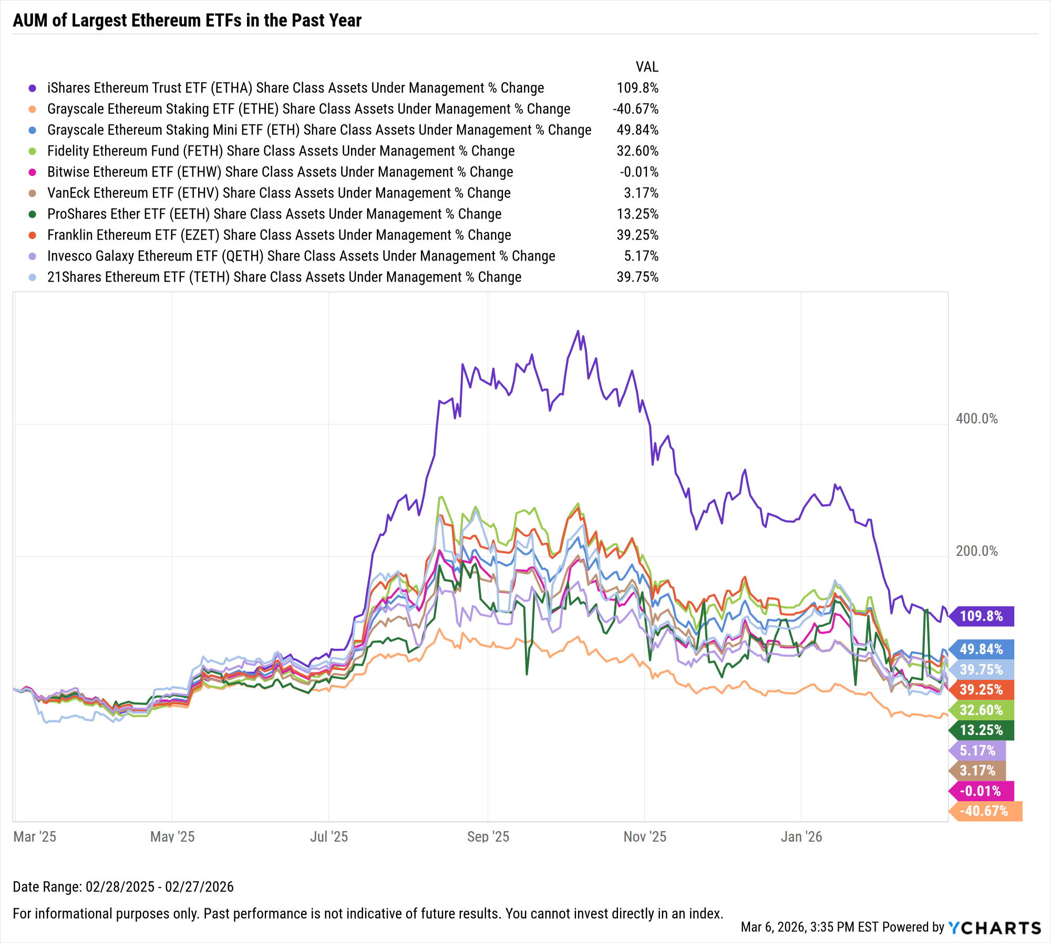
Task: Click the green FETH legend dot
Action: pos(33,151)
